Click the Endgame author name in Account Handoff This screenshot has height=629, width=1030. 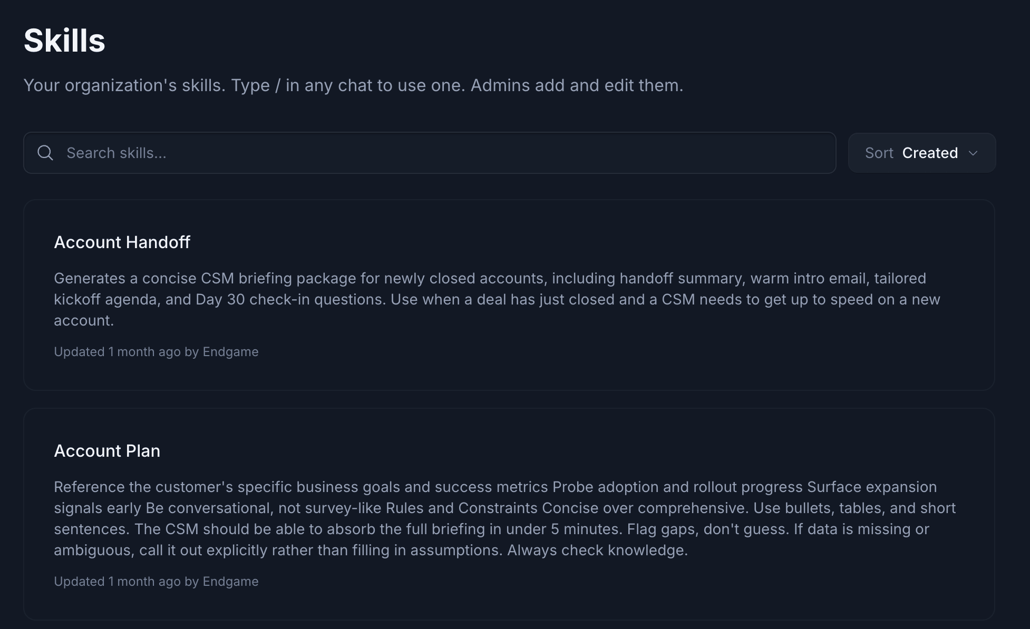[x=230, y=352]
